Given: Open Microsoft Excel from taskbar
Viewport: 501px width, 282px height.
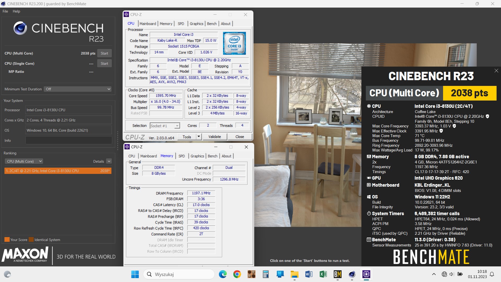Looking at the screenshot, I should click(x=323, y=274).
